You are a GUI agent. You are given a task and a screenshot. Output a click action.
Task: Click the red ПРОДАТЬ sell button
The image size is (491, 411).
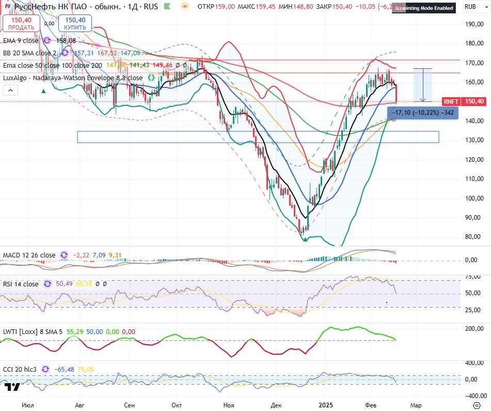[21, 23]
